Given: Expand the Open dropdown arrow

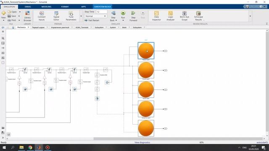Looking at the screenshot, I should tap(20, 12).
